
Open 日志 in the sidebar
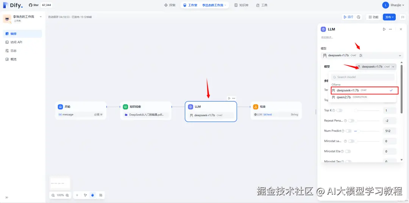tap(22, 51)
